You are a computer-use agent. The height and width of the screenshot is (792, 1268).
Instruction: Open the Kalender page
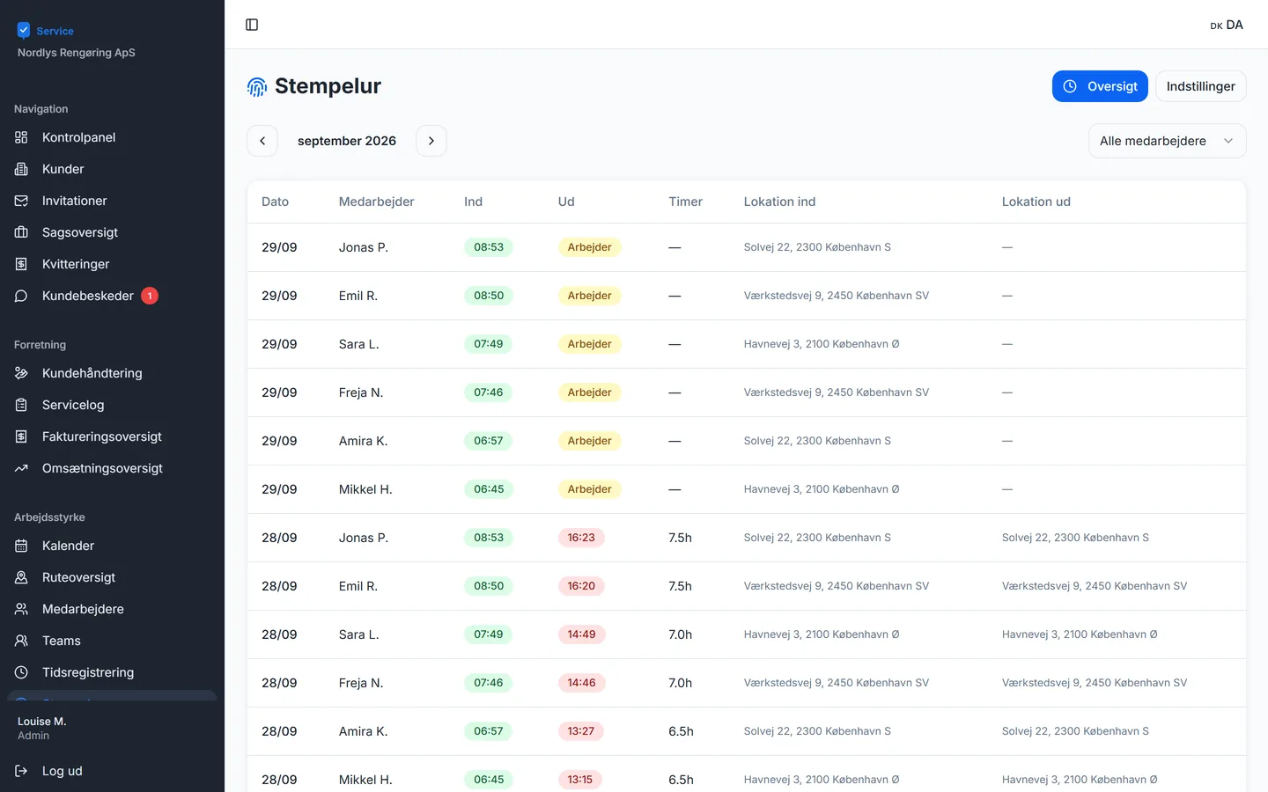[112, 546]
